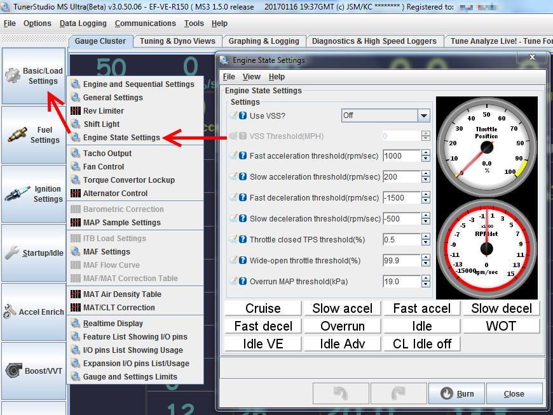Select MAT/CLT Correction menu item

[x=135, y=308]
